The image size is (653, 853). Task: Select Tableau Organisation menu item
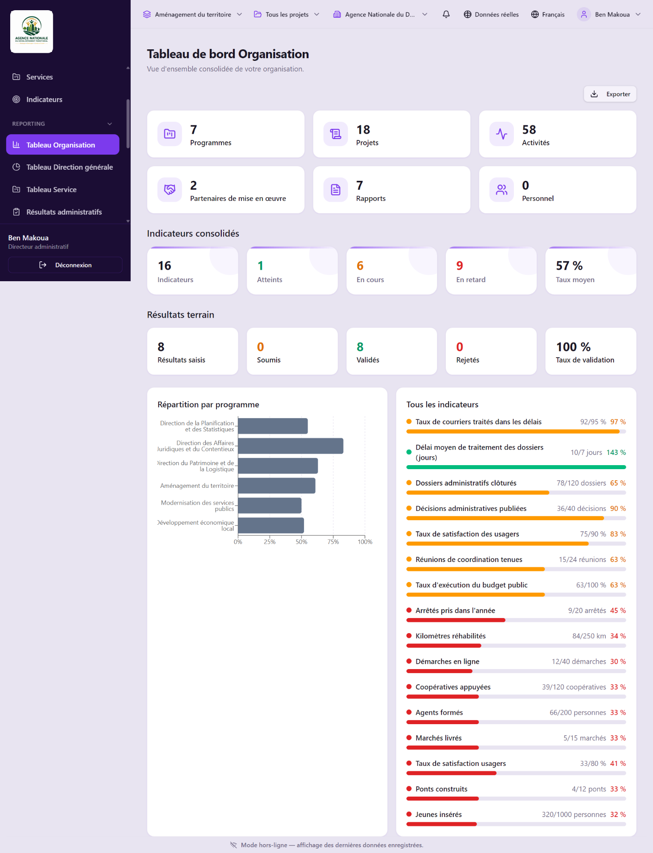click(63, 144)
